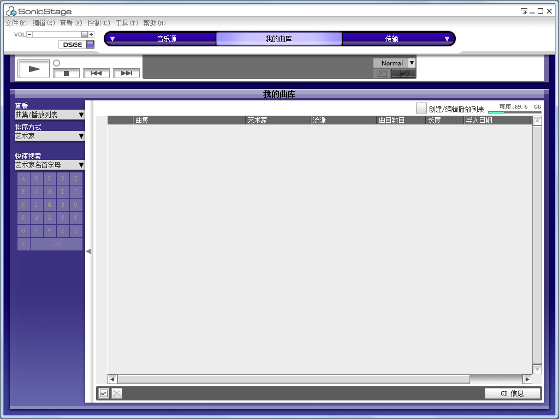This screenshot has height=419, width=559.
Task: Click the vertical scrollbar down arrow
Action: pos(537,369)
